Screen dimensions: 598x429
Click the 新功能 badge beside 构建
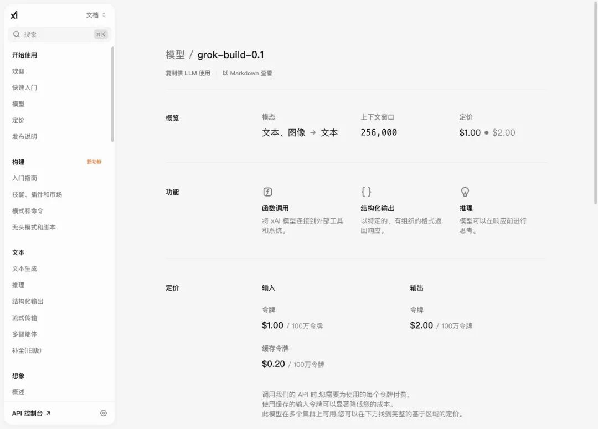pyautogui.click(x=94, y=162)
